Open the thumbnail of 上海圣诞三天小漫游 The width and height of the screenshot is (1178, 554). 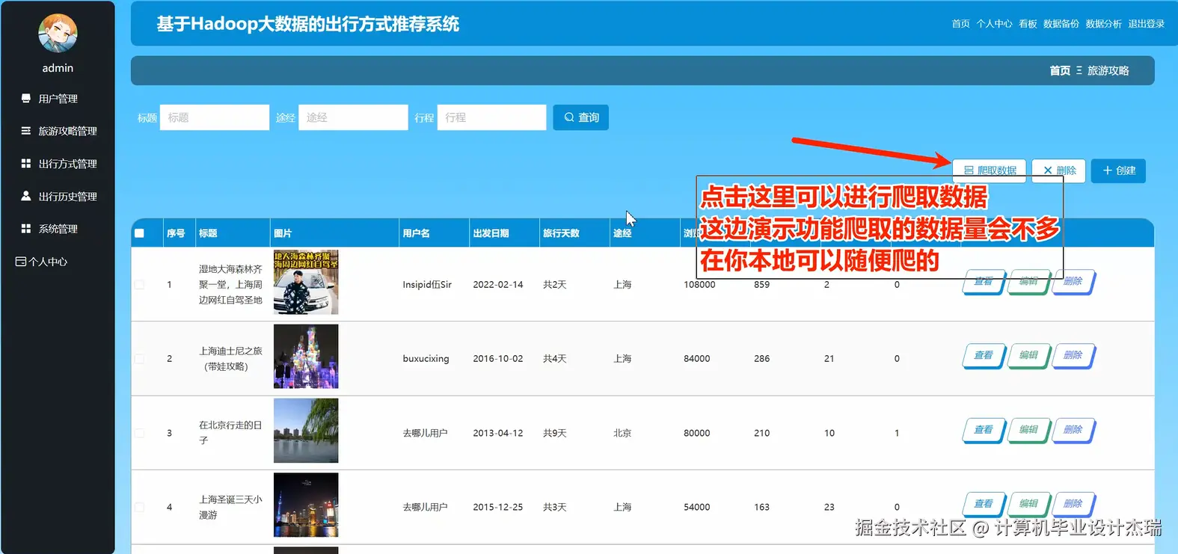tap(306, 505)
